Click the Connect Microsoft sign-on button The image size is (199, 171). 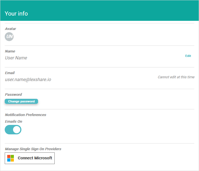[x=30, y=158]
